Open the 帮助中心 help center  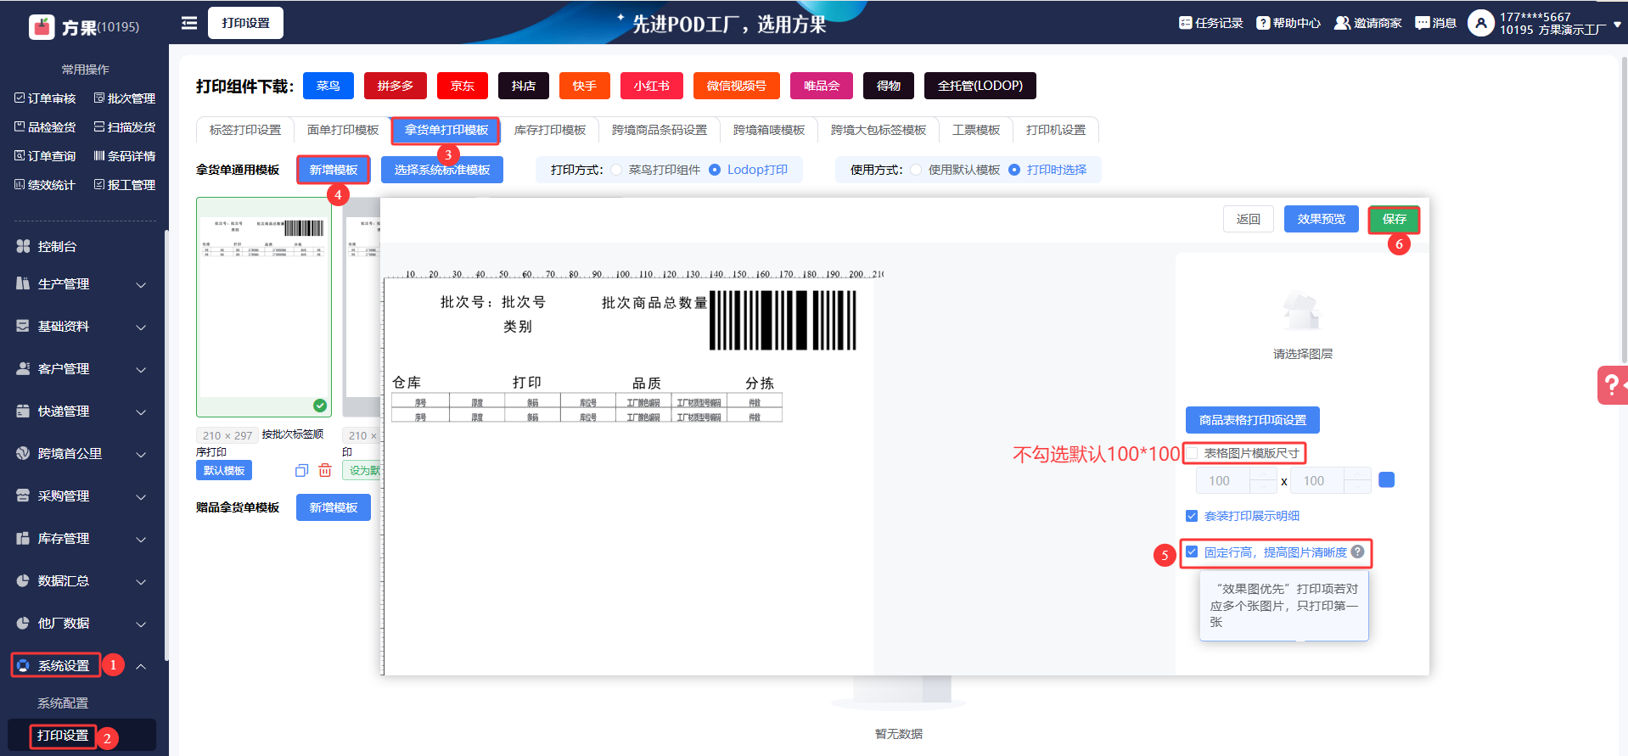point(1288,23)
